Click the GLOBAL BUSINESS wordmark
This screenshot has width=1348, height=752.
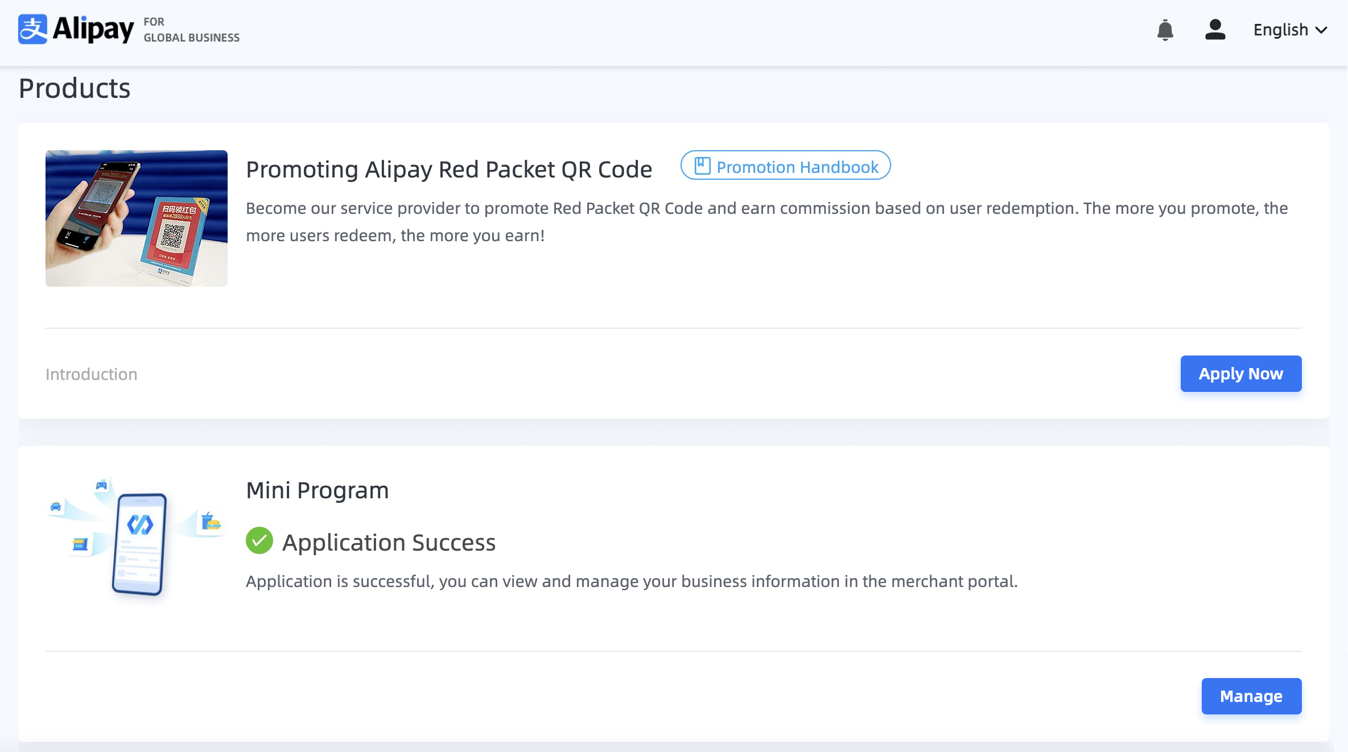click(x=191, y=38)
